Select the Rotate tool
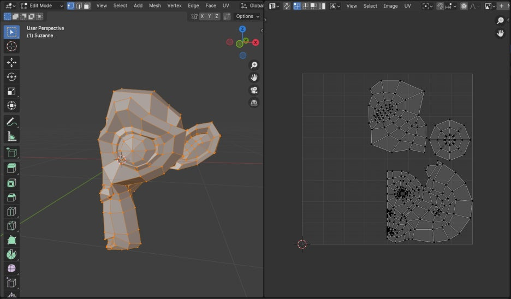 (11, 77)
